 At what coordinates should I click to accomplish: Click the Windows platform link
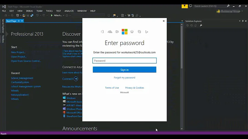71,98
